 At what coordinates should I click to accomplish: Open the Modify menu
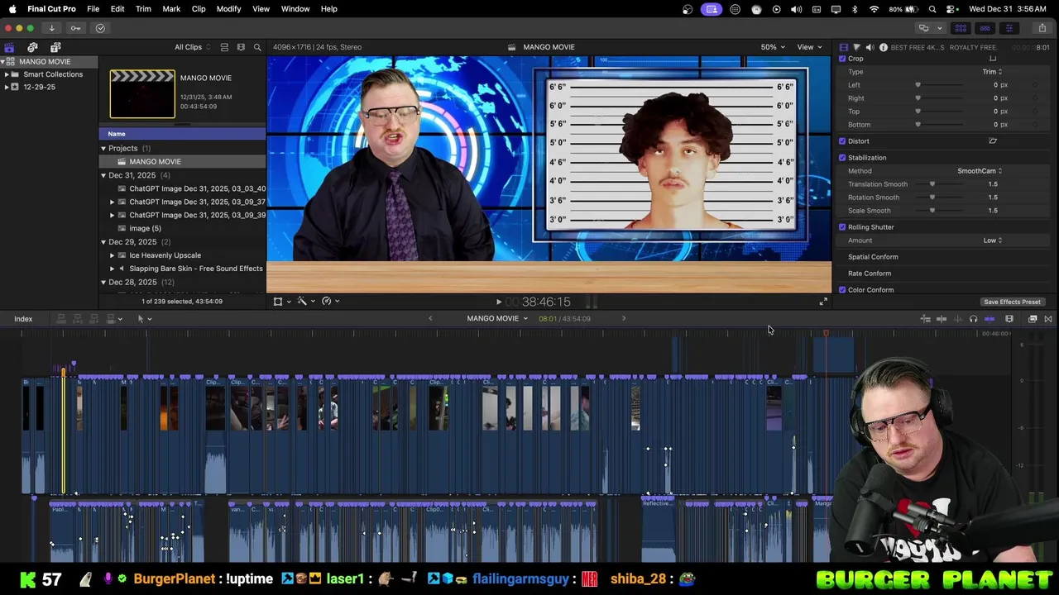point(228,9)
